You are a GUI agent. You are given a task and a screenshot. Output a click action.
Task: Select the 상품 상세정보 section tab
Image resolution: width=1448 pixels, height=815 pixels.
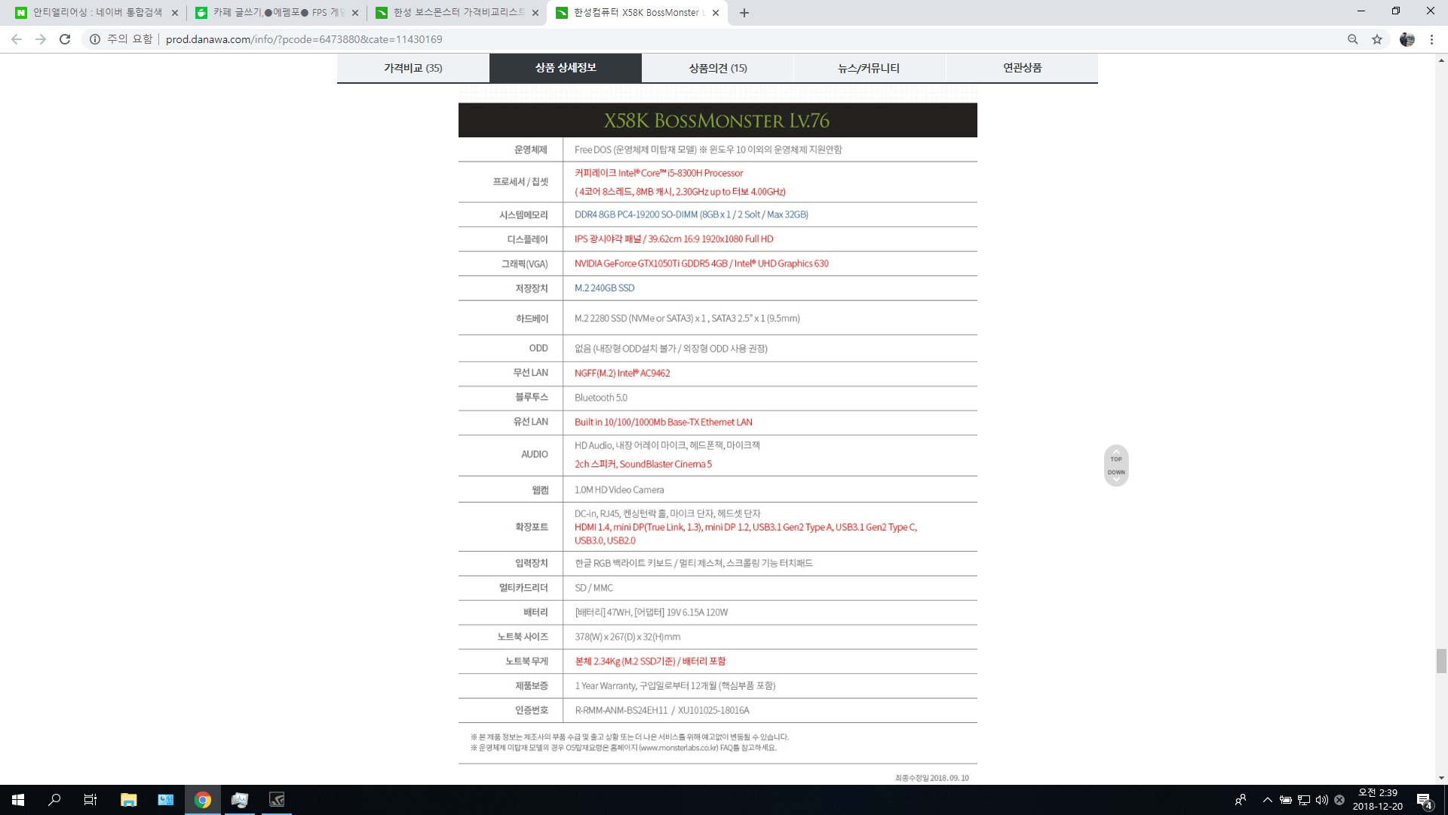click(x=566, y=68)
